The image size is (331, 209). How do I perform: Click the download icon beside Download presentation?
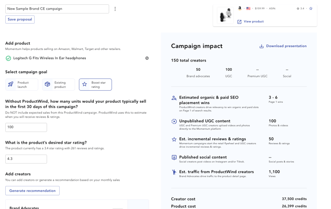coord(262,46)
